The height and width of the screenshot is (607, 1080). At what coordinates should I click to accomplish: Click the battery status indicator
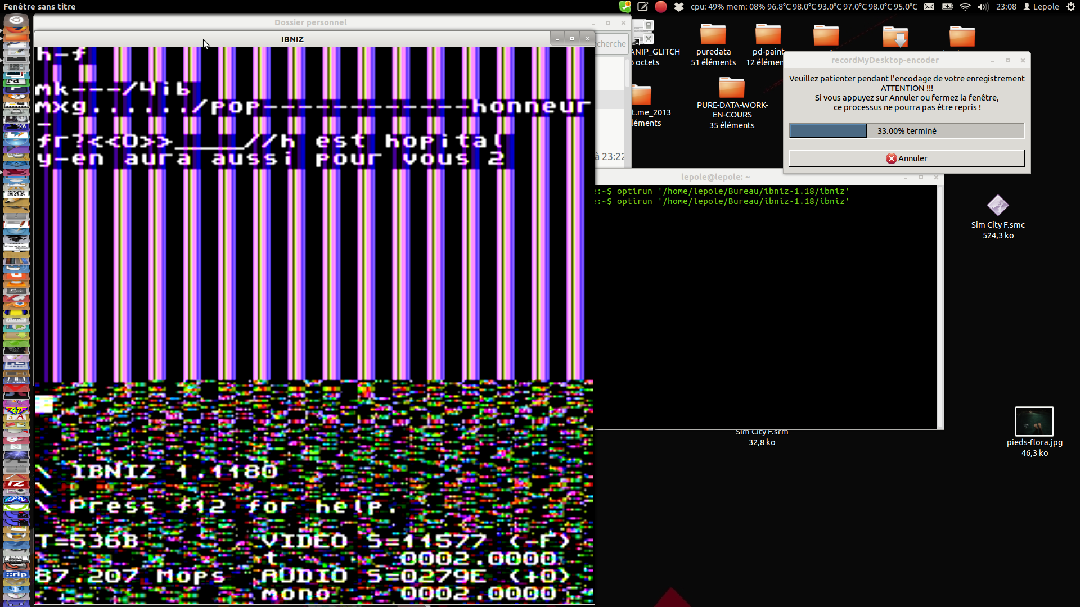pyautogui.click(x=947, y=7)
